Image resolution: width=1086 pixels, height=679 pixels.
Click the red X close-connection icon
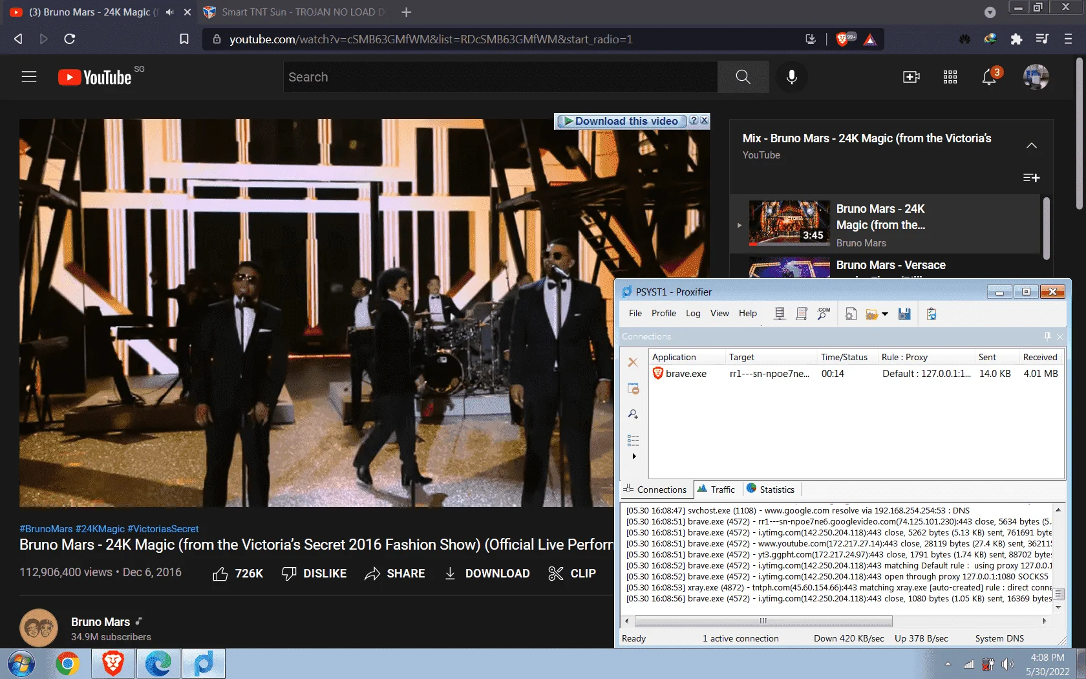coord(633,362)
